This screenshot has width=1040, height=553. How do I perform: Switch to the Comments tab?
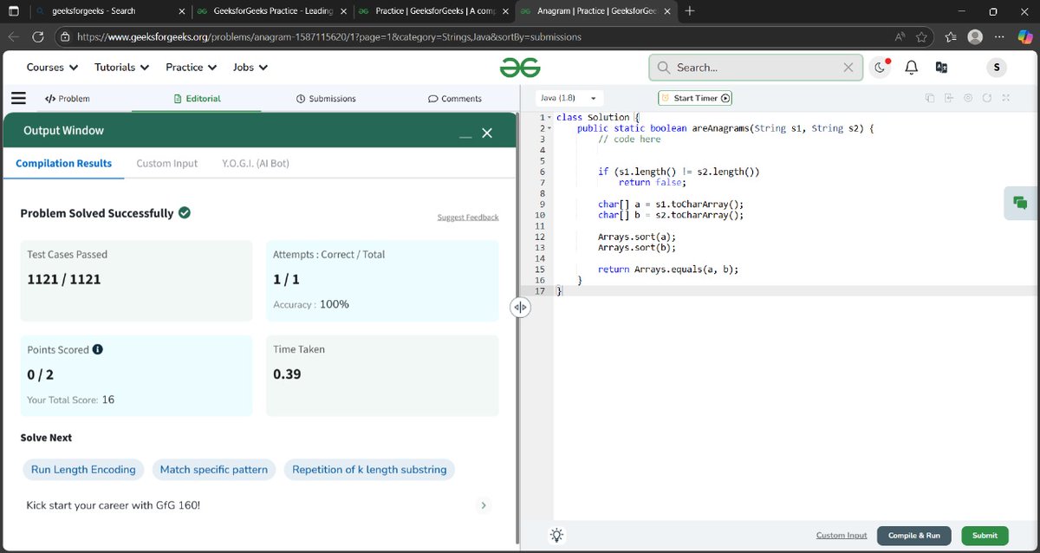point(455,99)
